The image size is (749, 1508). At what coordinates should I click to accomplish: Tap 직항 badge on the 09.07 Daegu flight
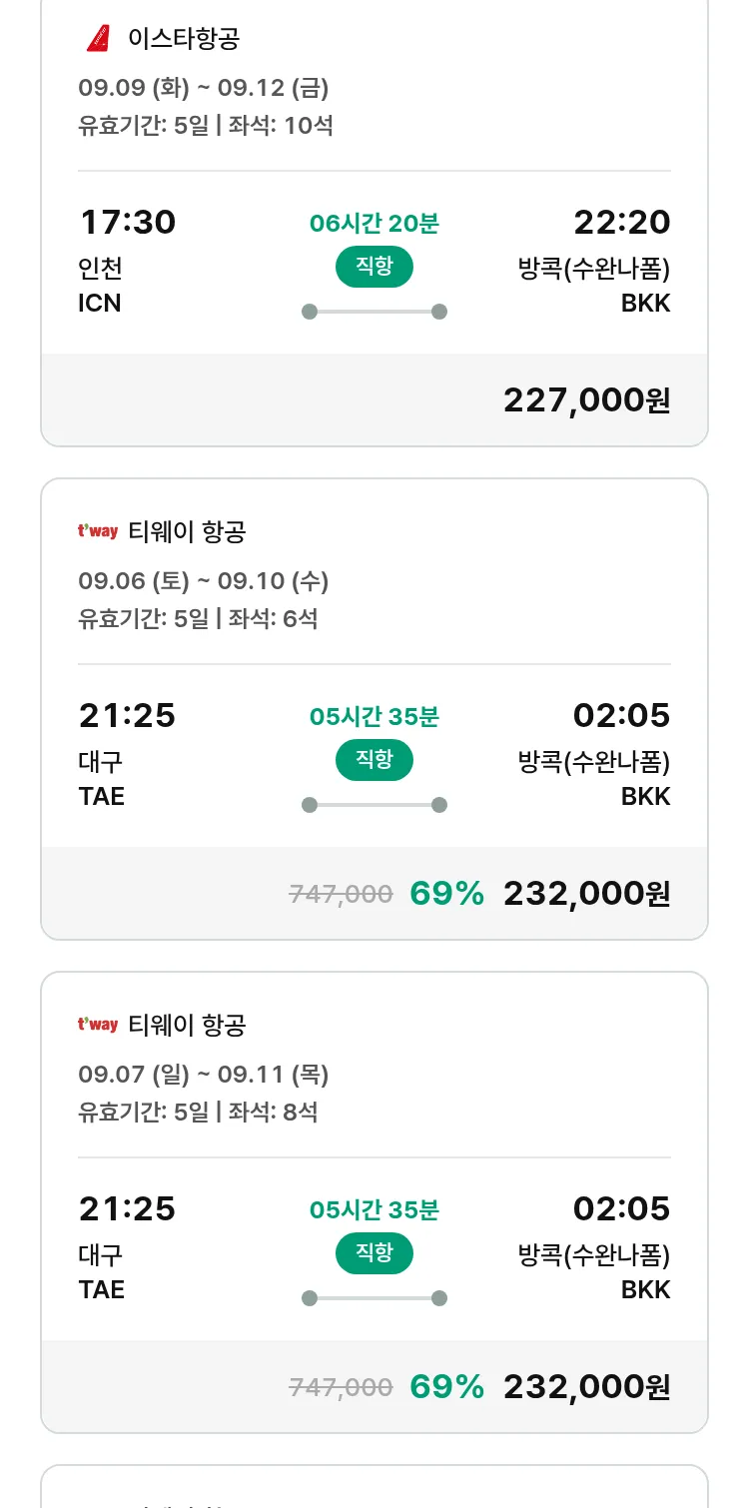coord(374,1253)
